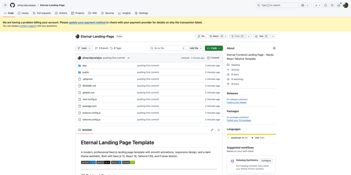Open the create new plus menu
The width and height of the screenshot is (351, 175).
(x=317, y=5)
